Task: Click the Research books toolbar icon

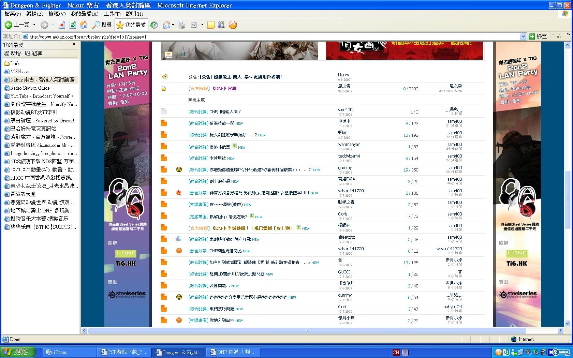Action: pos(221,25)
